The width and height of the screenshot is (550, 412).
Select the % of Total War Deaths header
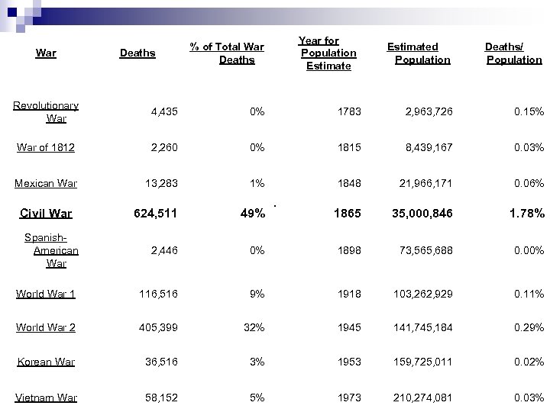point(227,53)
